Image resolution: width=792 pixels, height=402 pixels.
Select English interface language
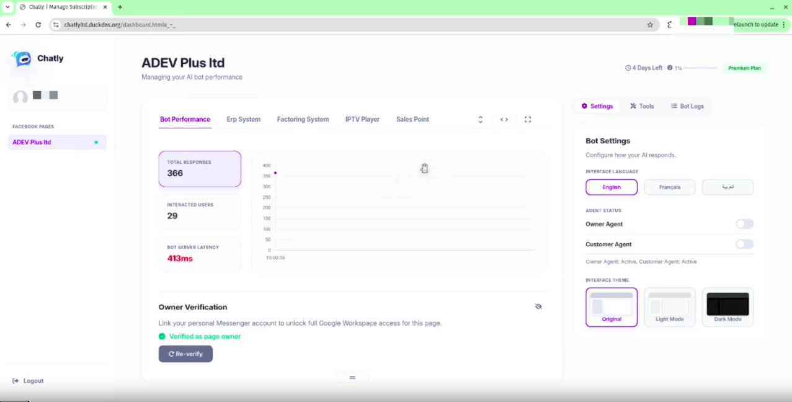612,187
